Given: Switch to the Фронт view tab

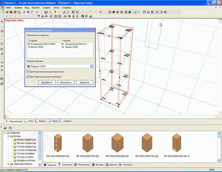Looking at the screenshot, I should 40,121.
